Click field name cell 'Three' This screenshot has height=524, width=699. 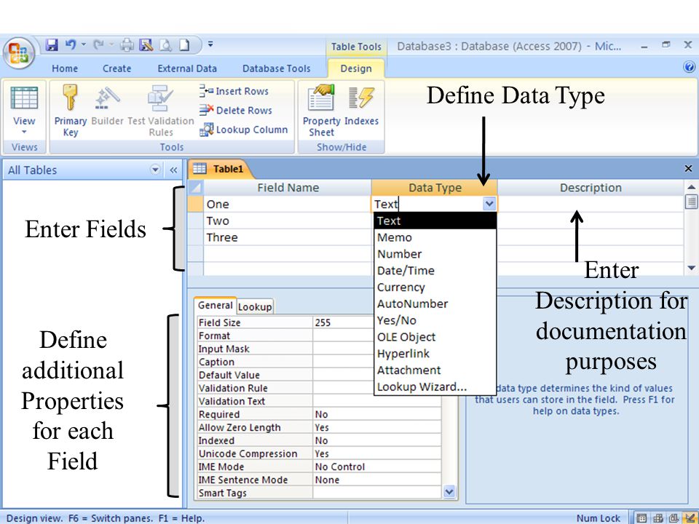287,237
